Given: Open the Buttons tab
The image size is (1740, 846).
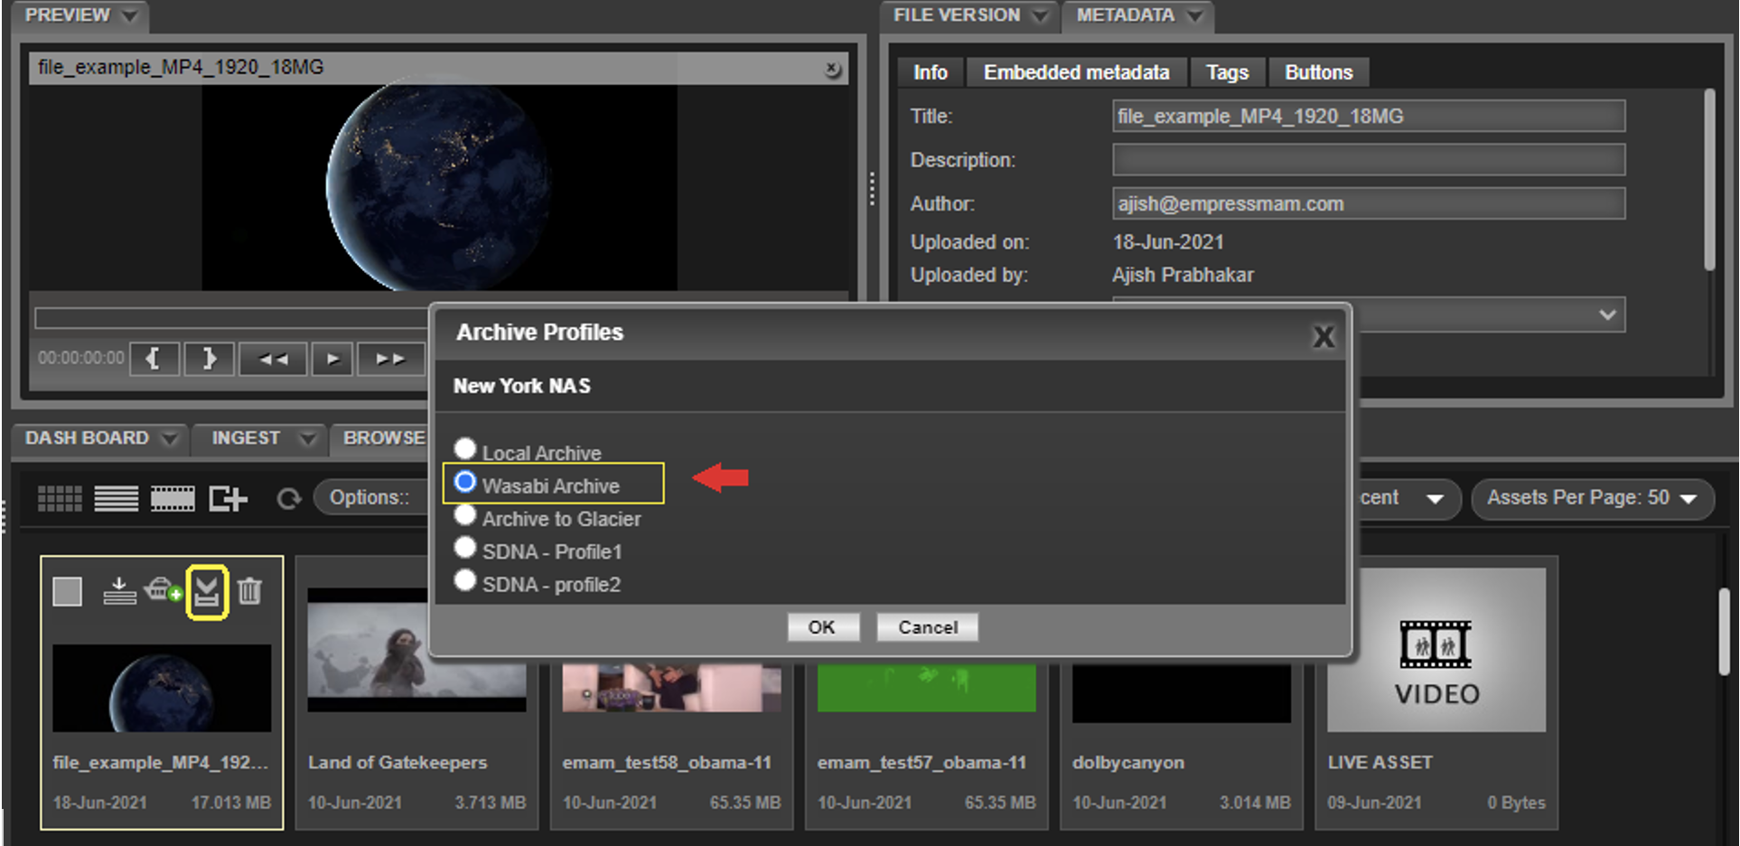Looking at the screenshot, I should click(x=1319, y=72).
